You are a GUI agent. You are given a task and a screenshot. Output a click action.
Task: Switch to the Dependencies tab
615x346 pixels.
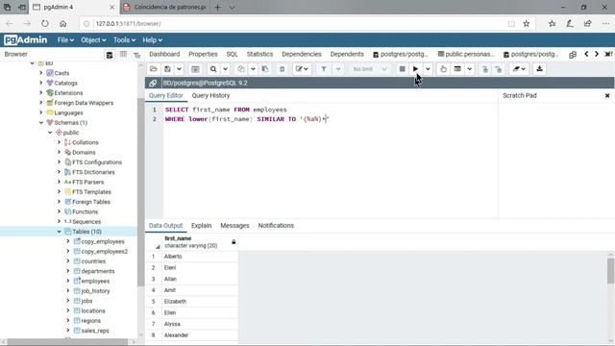[302, 54]
